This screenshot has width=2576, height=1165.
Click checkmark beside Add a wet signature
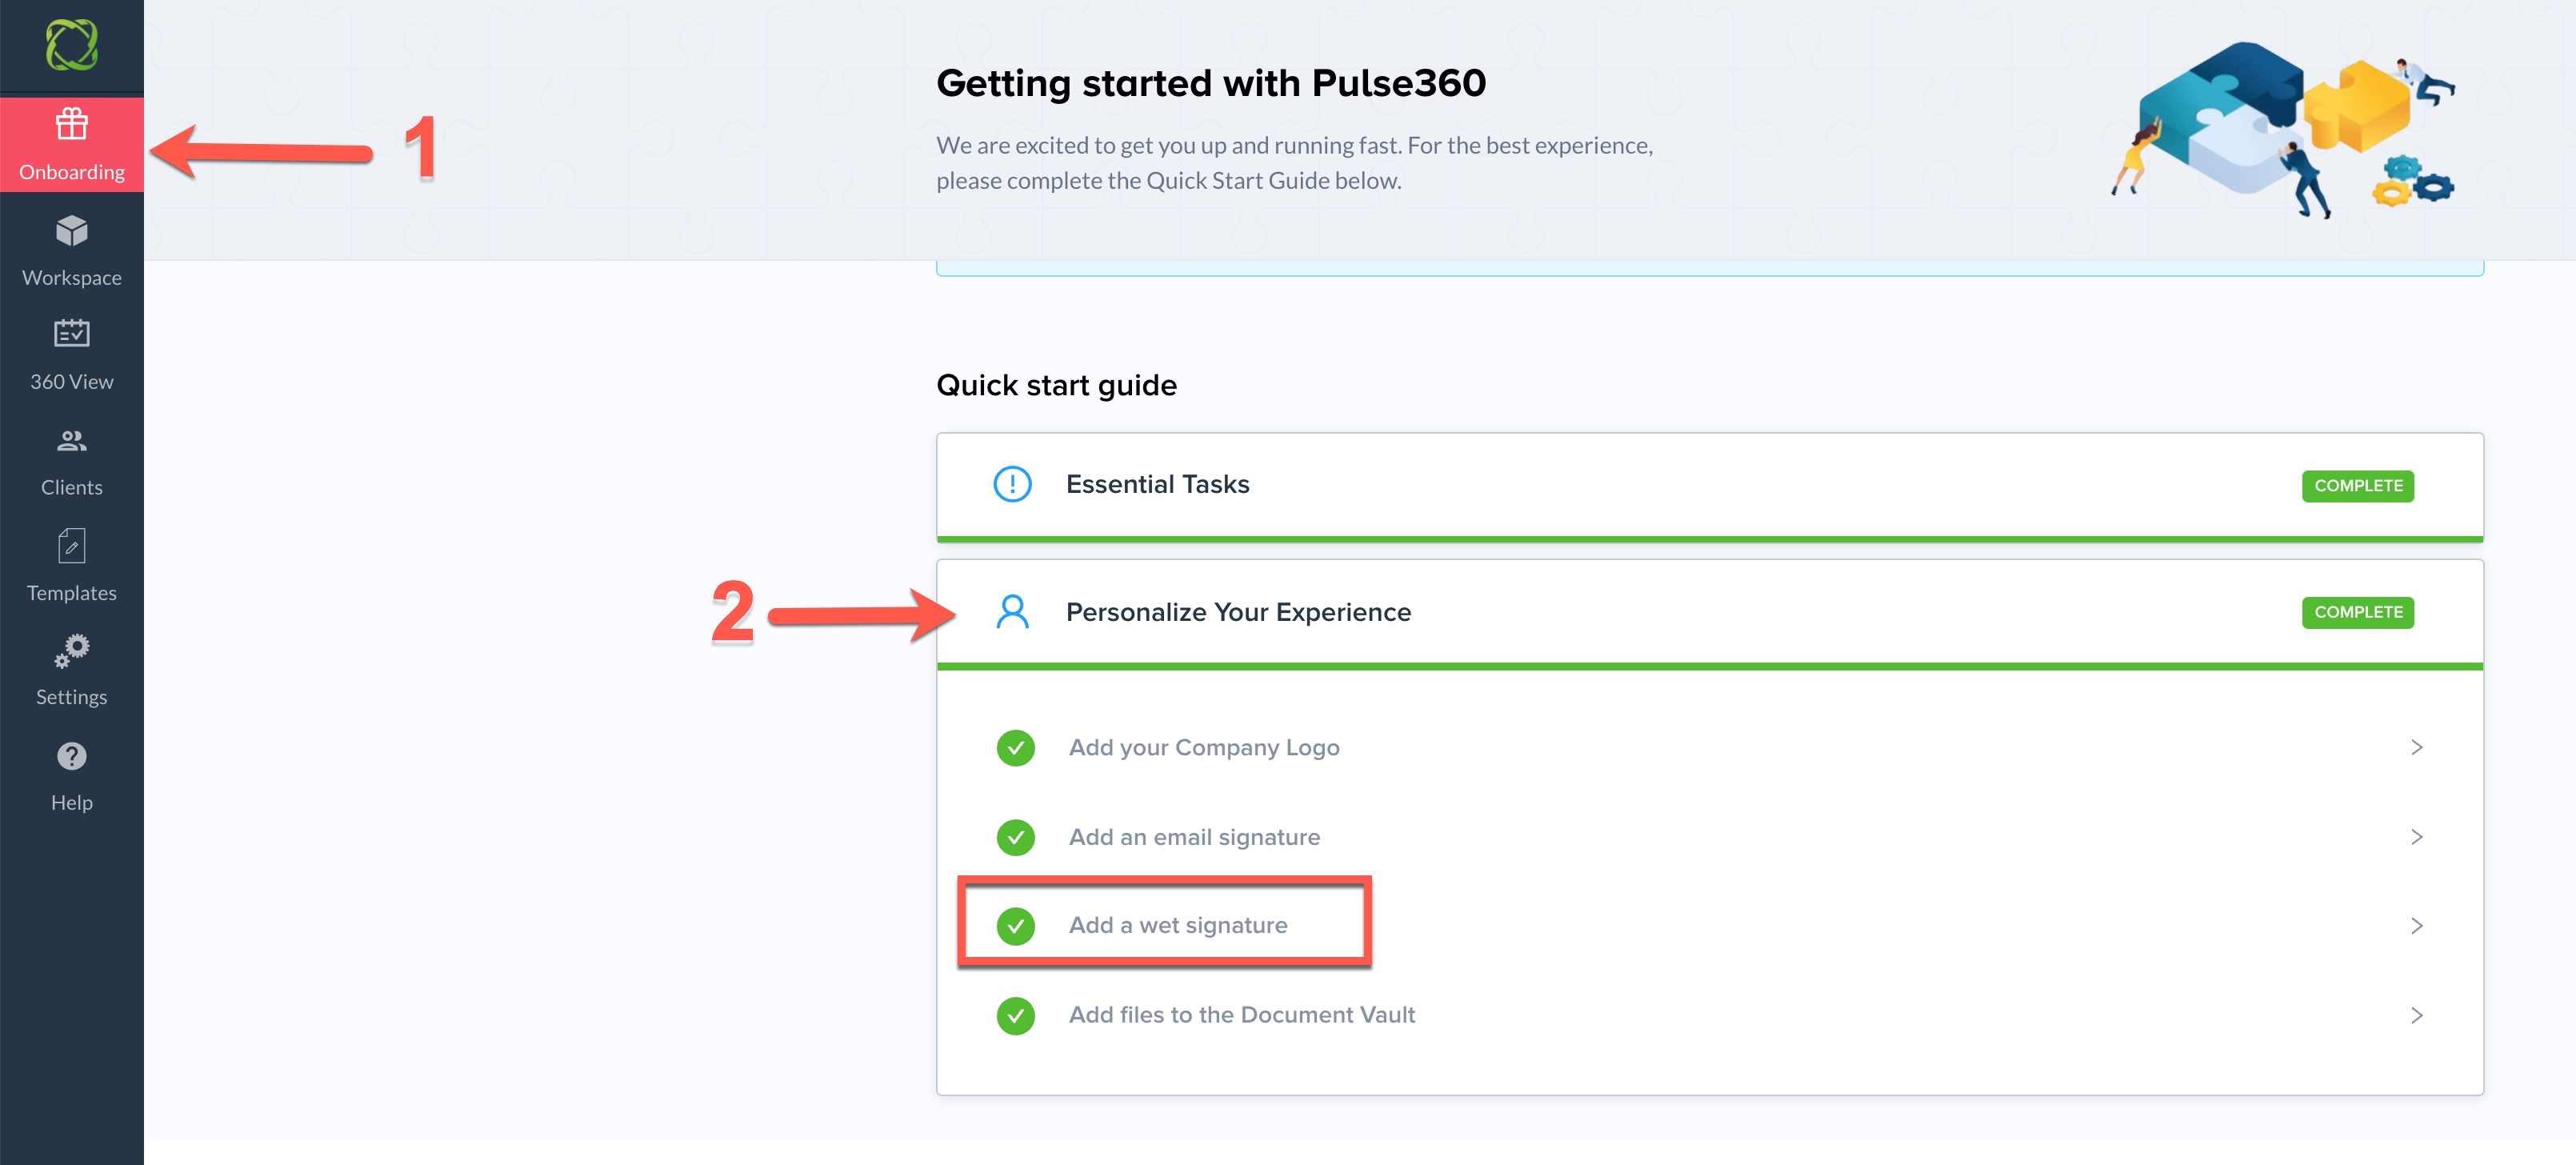[x=1015, y=926]
